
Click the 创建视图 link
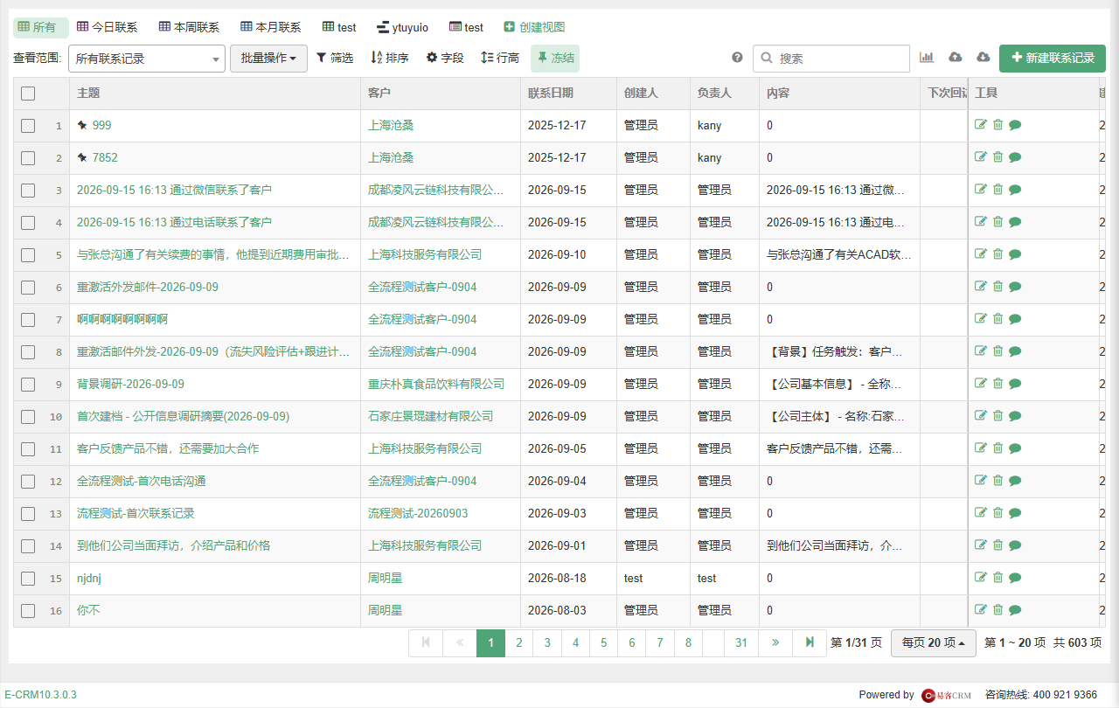[534, 28]
